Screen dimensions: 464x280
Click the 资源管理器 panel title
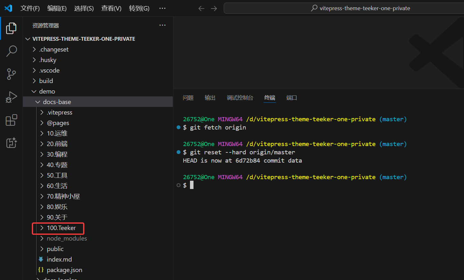pyautogui.click(x=46, y=25)
